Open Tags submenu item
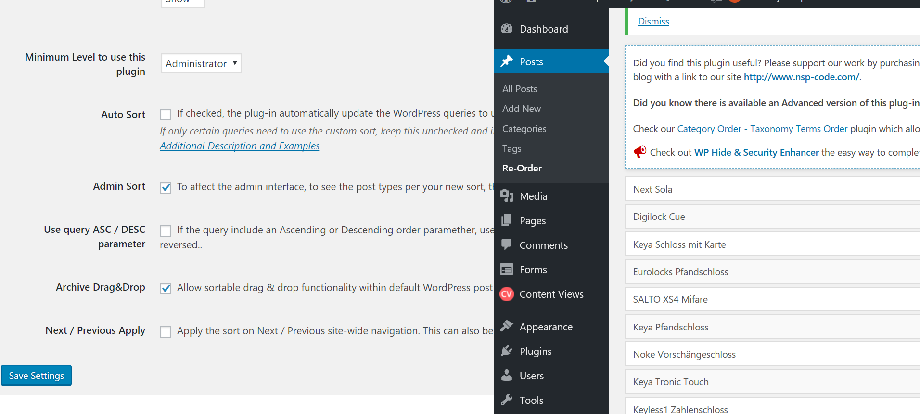This screenshot has height=414, width=920. 511,148
